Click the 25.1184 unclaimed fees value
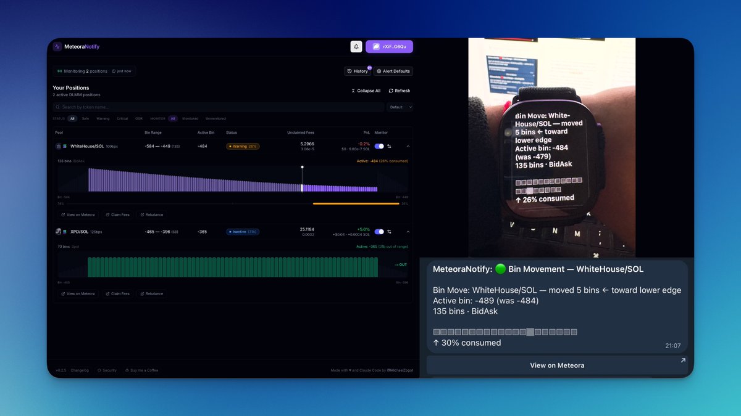This screenshot has width=741, height=416. click(x=307, y=229)
